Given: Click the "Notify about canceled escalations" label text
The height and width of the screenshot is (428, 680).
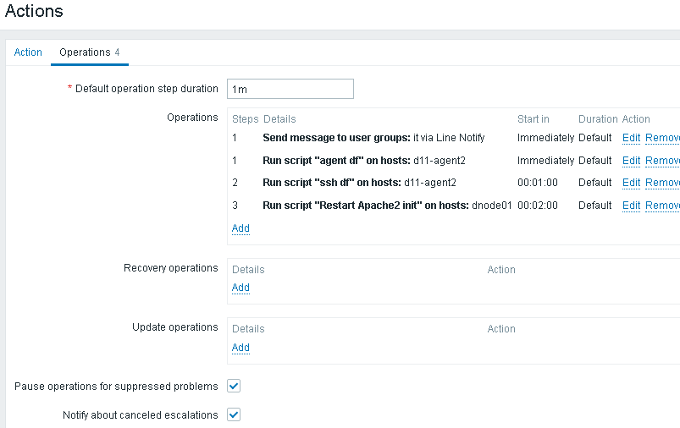Looking at the screenshot, I should (x=140, y=415).
